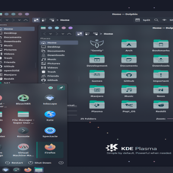Switch front Dolphin window to Compact view mode
The image size is (173, 173).
[87, 34]
